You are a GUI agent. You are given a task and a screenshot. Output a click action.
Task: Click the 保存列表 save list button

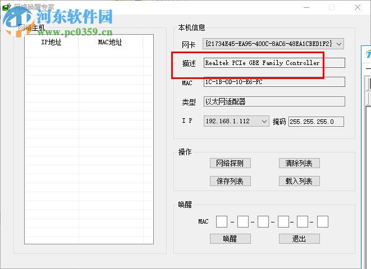click(x=230, y=181)
